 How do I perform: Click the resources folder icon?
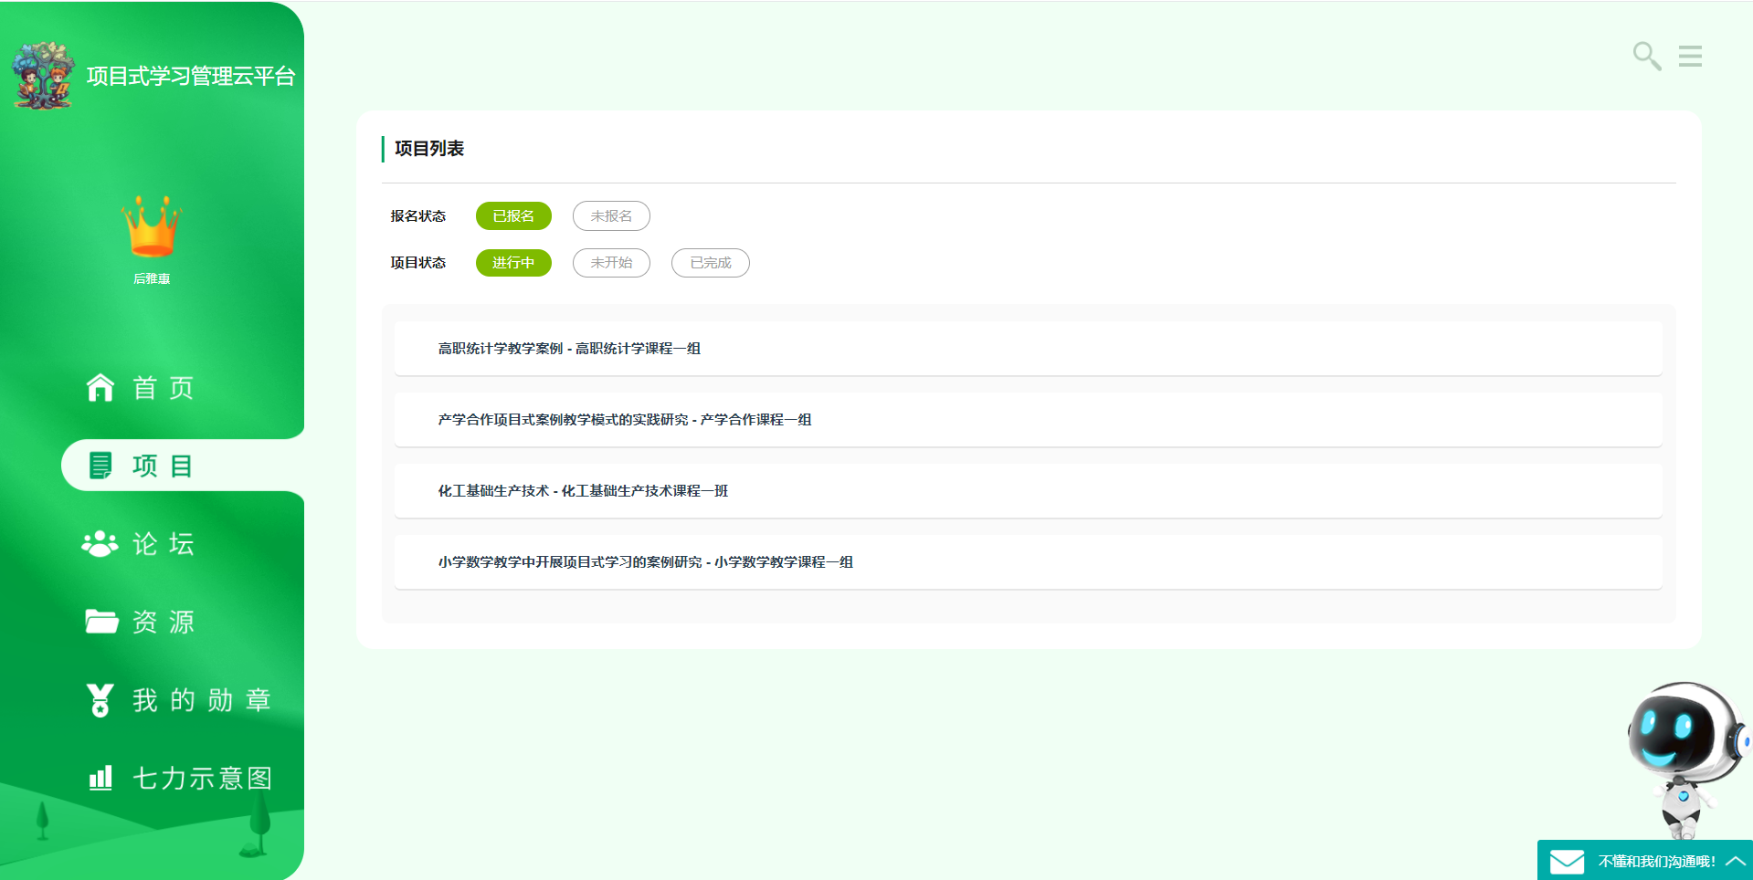(100, 622)
